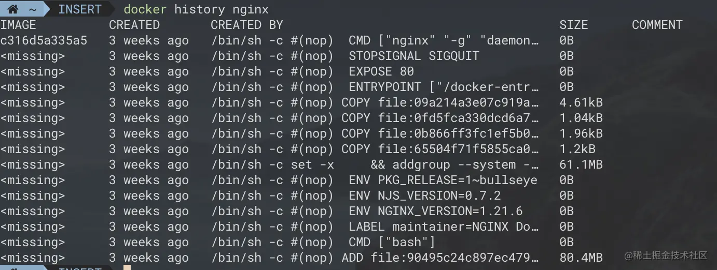This screenshot has height=270, width=717.
Task: Select the SIZE column header
Action: coord(573,25)
